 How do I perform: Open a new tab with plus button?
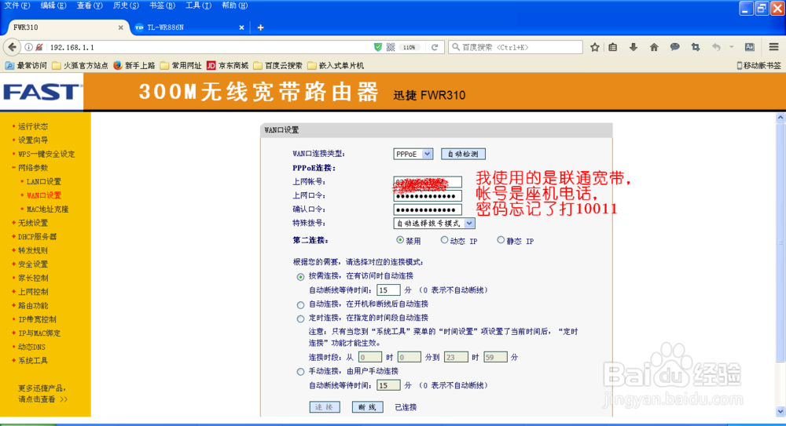tap(260, 27)
